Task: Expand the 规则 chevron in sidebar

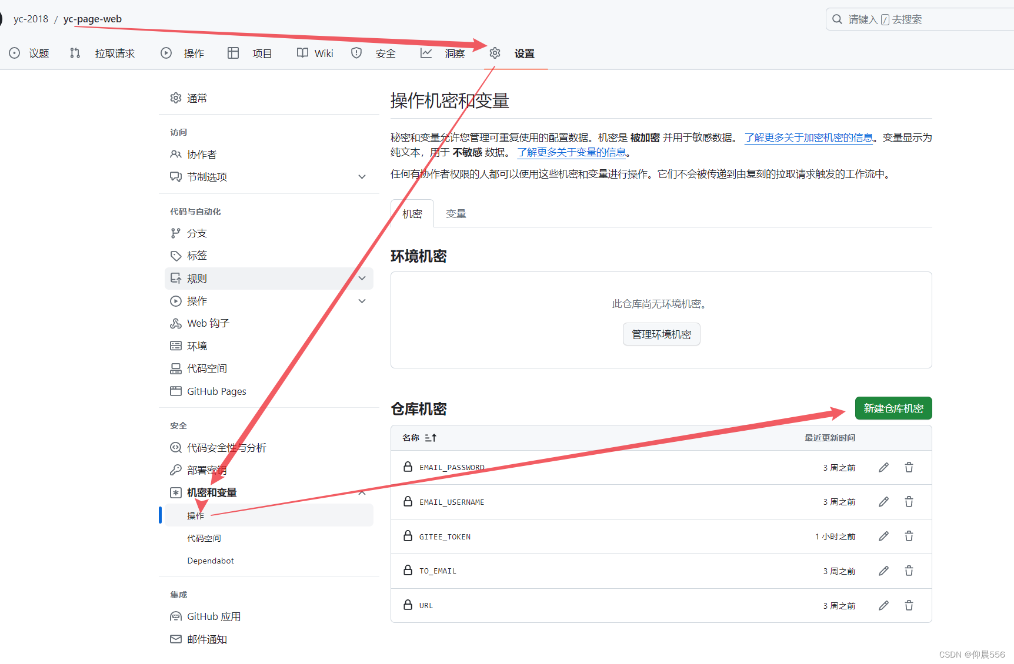Action: (362, 278)
